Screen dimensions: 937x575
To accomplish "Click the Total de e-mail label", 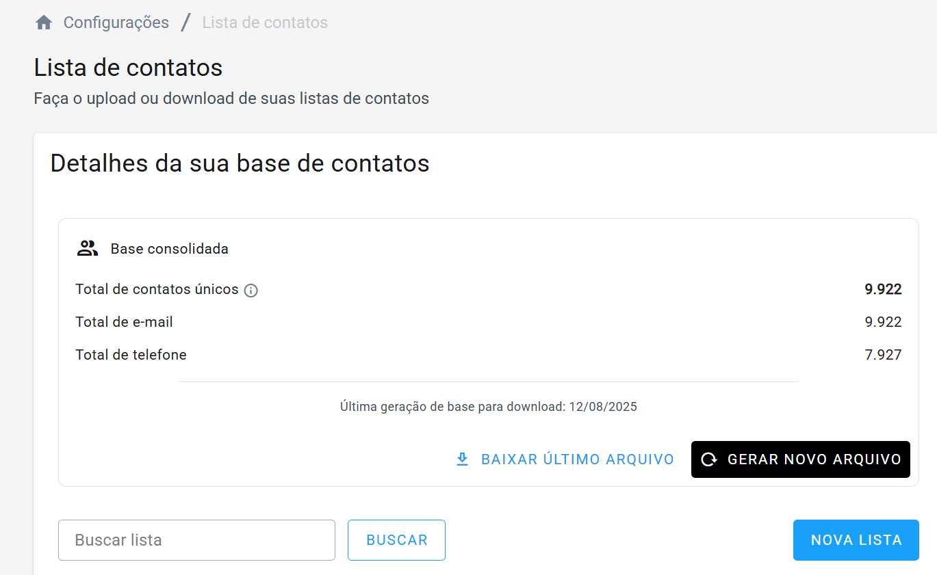I will (x=124, y=322).
